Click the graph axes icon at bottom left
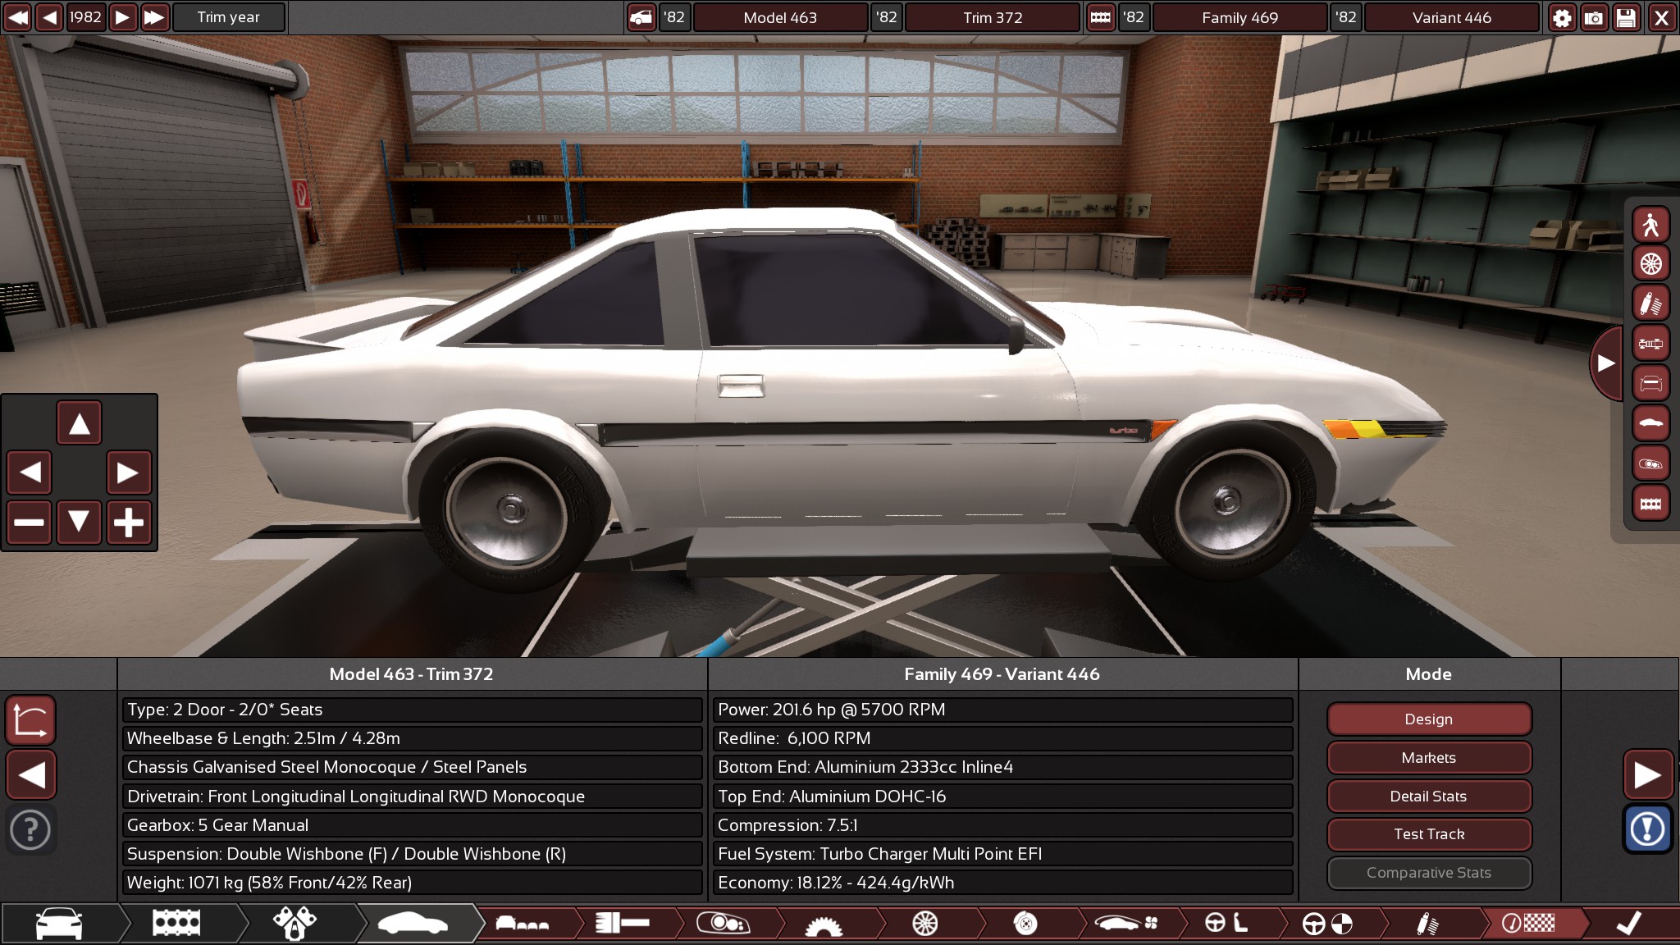 pos(31,719)
